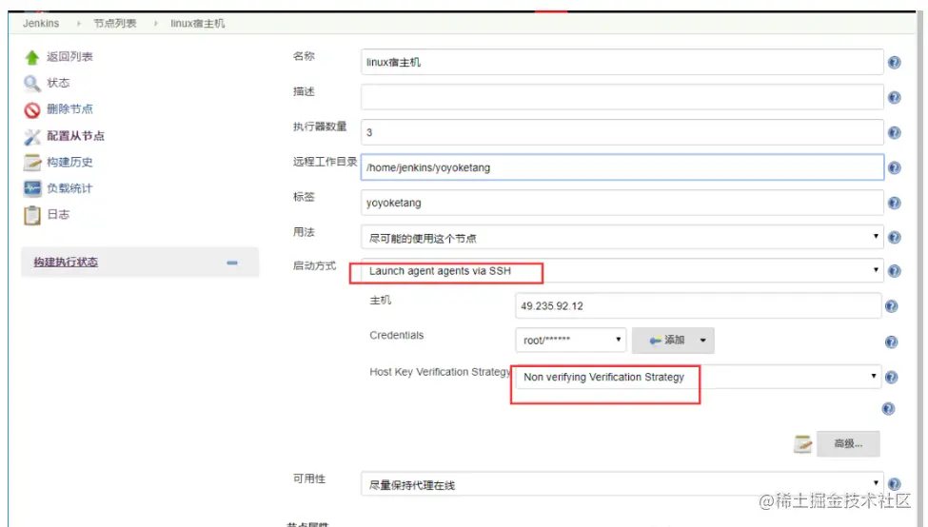Image resolution: width=928 pixels, height=527 pixels.
Task: Open the 用法 usage dropdown
Action: click(622, 237)
